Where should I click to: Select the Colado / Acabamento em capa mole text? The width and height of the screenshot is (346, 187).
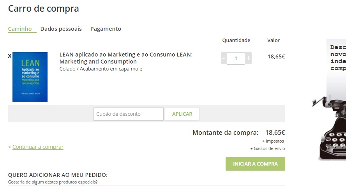coord(101,69)
